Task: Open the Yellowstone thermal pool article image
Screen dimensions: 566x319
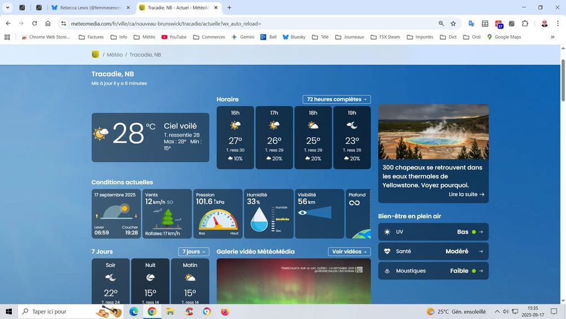Action: point(433,132)
